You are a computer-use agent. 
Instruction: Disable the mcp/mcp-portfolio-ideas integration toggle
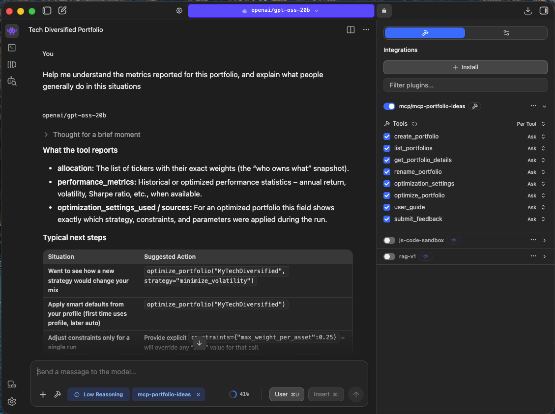click(389, 106)
